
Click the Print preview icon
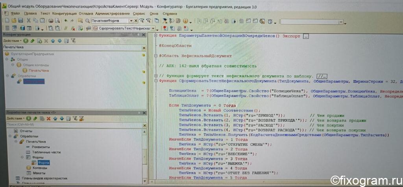(x=57, y=21)
